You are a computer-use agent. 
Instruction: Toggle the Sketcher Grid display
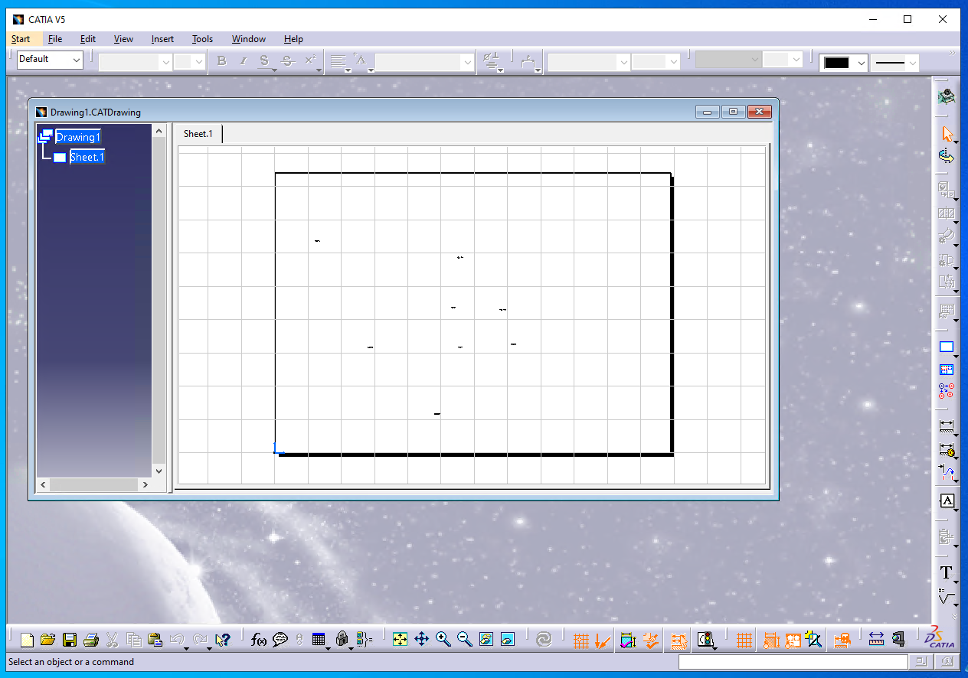click(x=581, y=641)
